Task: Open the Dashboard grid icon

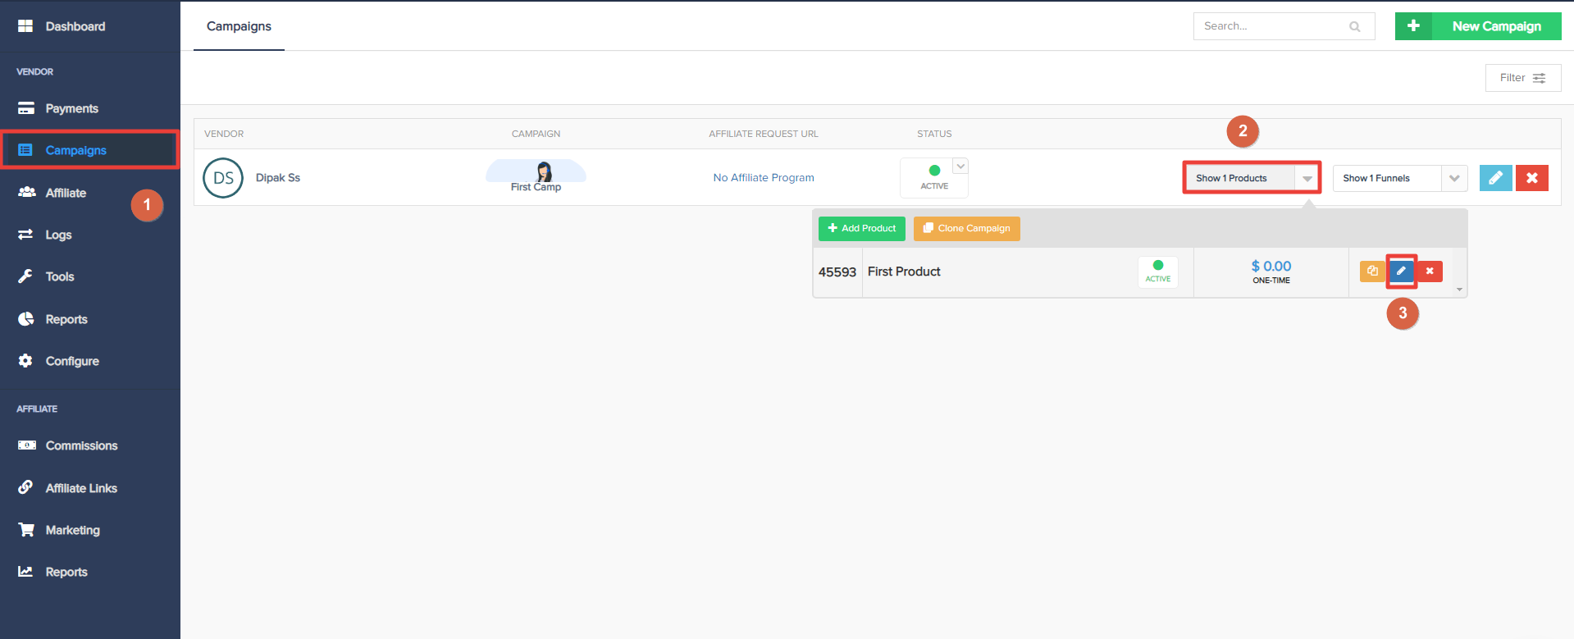Action: [x=25, y=26]
